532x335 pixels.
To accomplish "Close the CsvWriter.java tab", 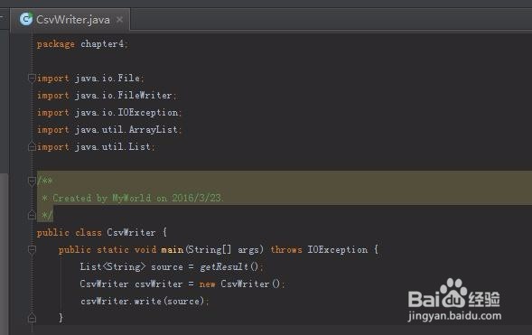I will pyautogui.click(x=119, y=20).
